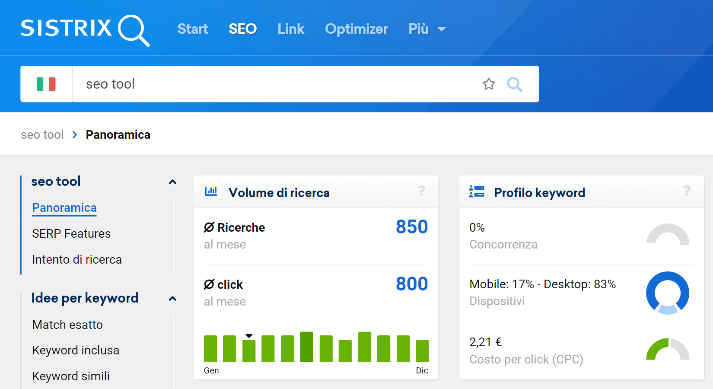The width and height of the screenshot is (713, 389).
Task: Click the 800 clicks value
Action: pyautogui.click(x=412, y=284)
